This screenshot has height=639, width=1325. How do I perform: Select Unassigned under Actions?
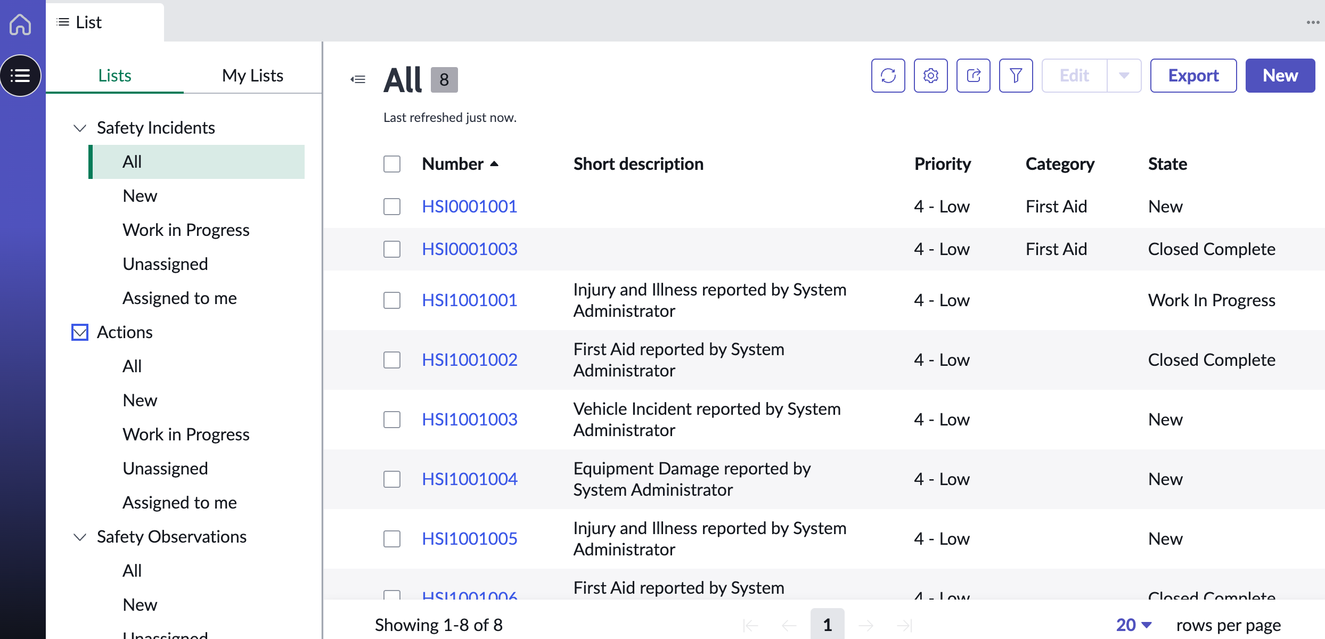point(165,469)
